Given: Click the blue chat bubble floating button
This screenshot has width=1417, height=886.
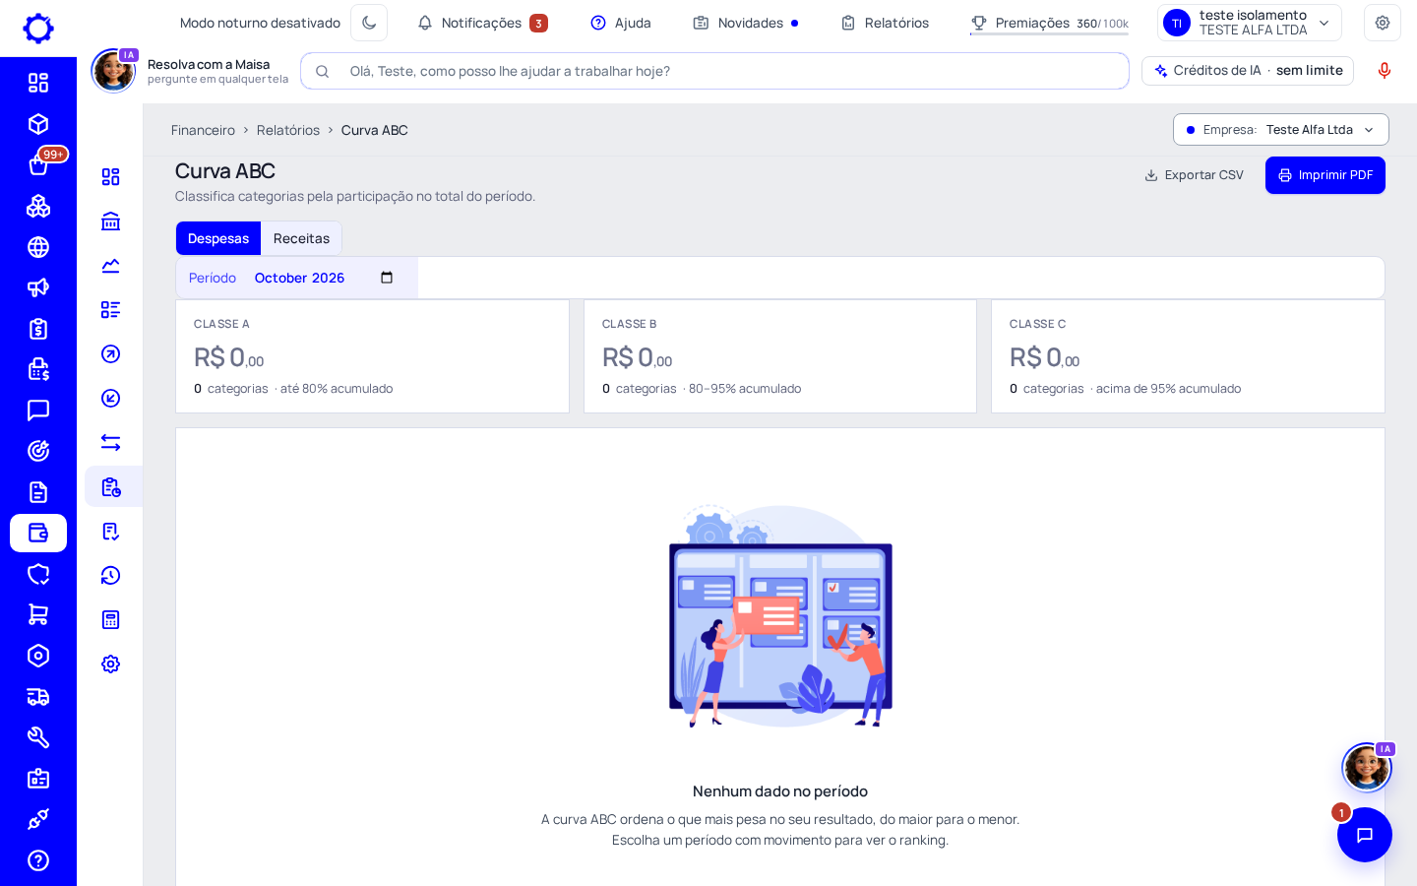Looking at the screenshot, I should (1365, 835).
